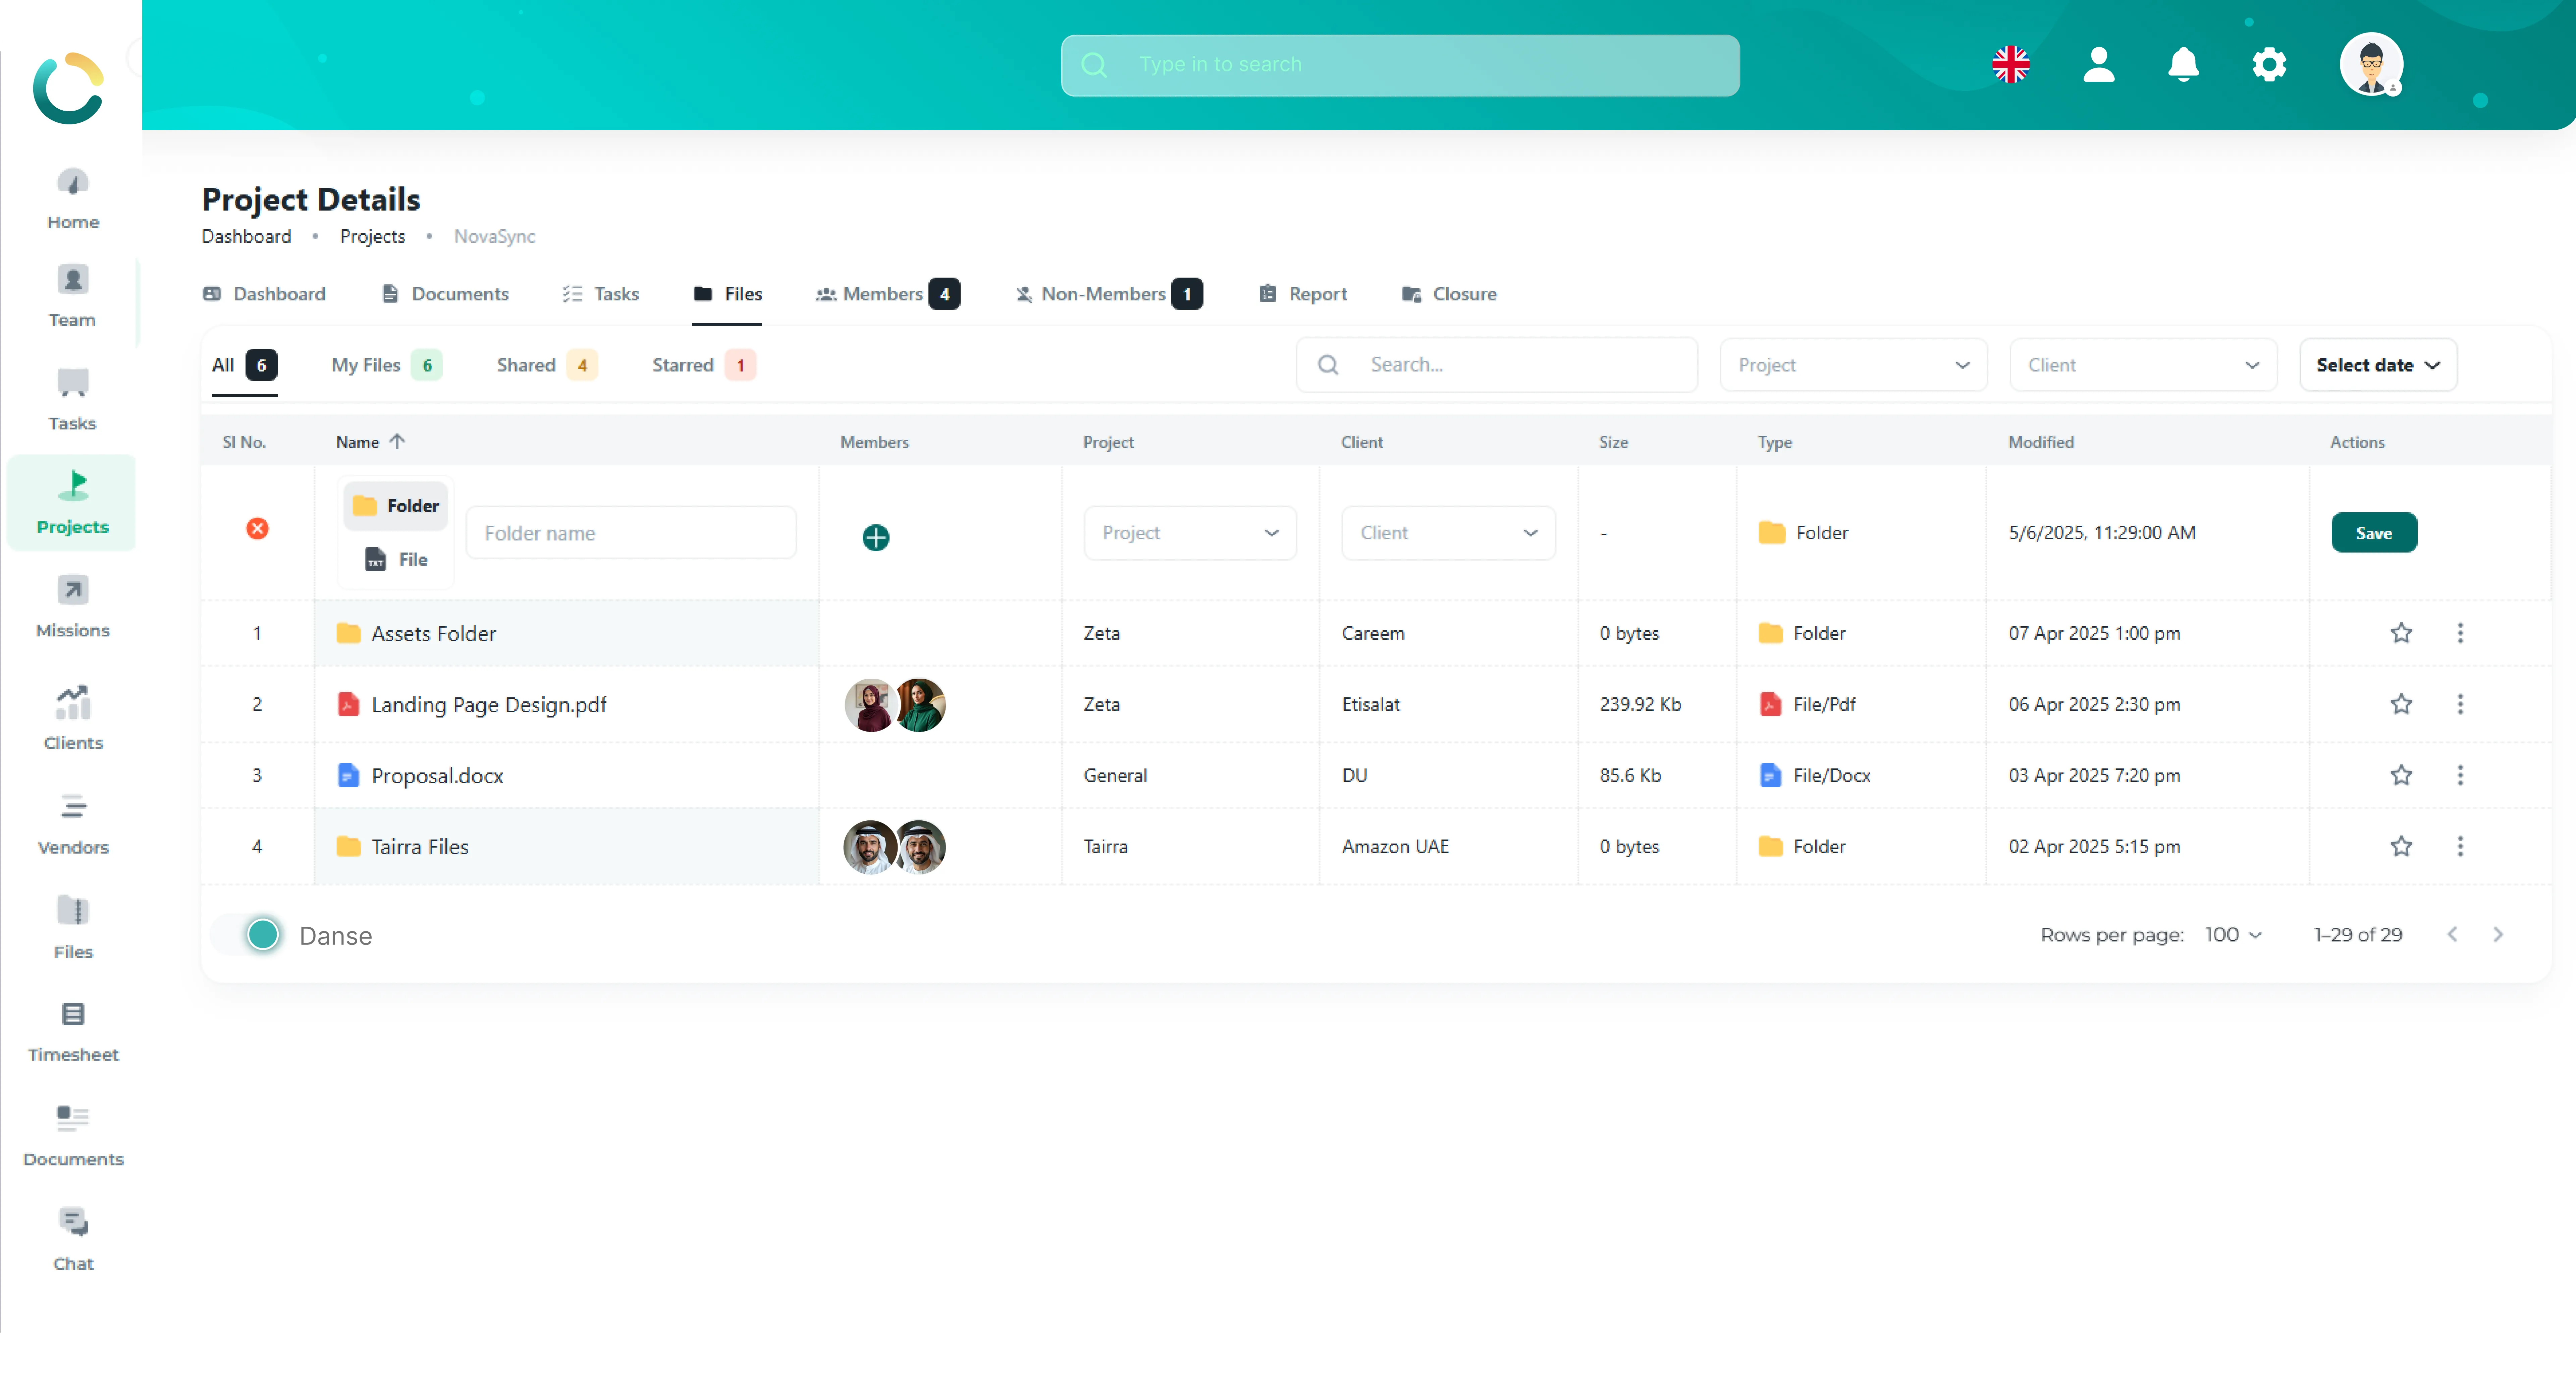Select the Files project tab
This screenshot has height=1384, width=2576.
point(727,294)
